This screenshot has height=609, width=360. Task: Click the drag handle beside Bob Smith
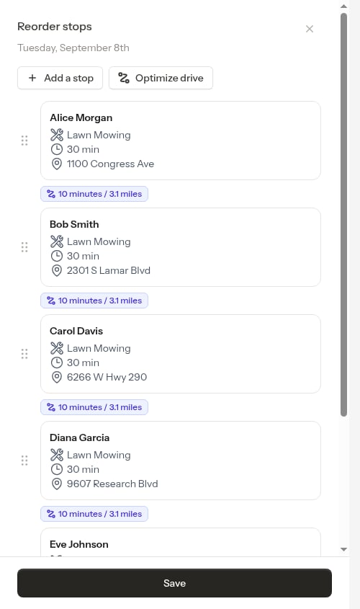point(24,247)
